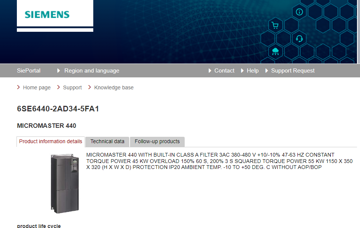The image size is (360, 228).
Task: Click the vertical page scrollbar
Action: 359,112
